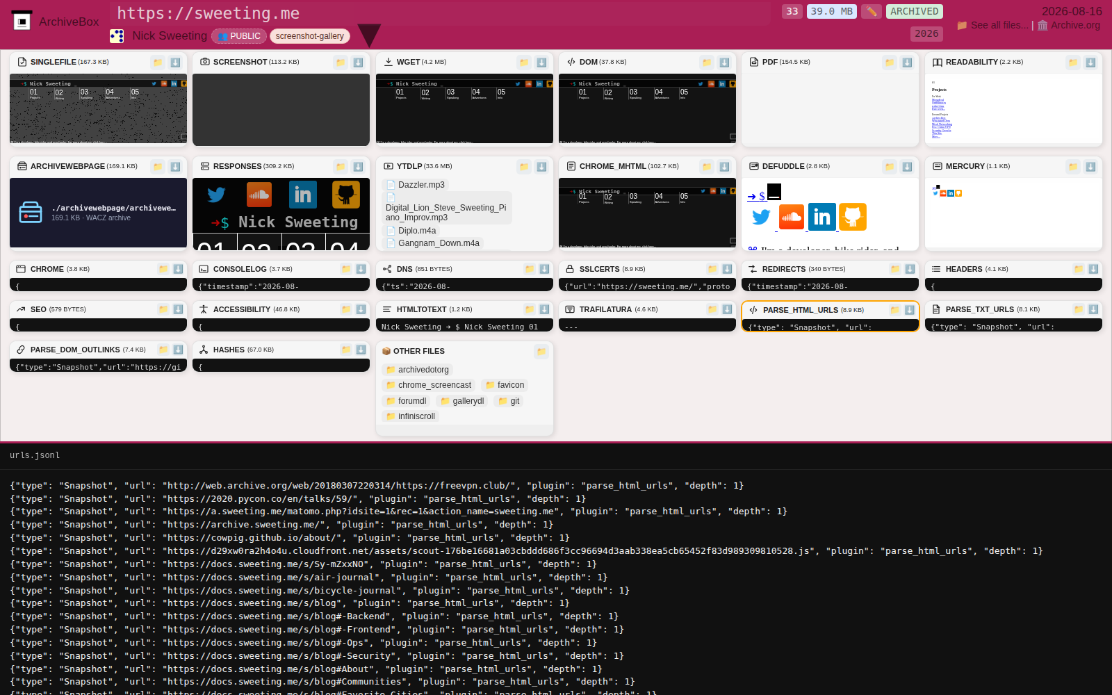
Task: Open the chrome_screencast folder
Action: click(428, 385)
